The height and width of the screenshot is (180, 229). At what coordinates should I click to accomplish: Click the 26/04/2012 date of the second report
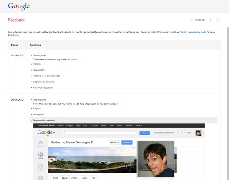pyautogui.click(x=17, y=100)
